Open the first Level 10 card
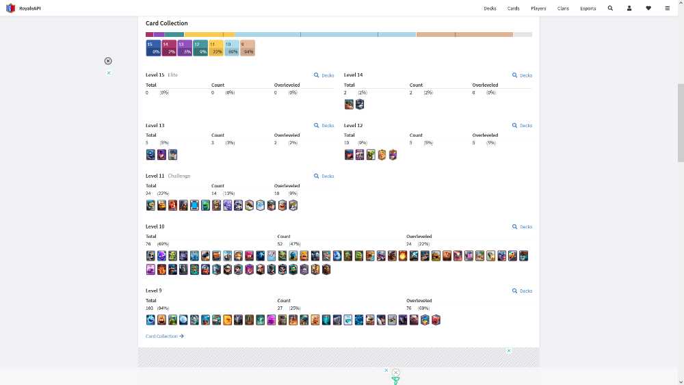The height and width of the screenshot is (385, 684). click(x=150, y=256)
